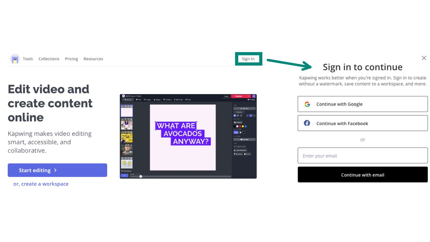Expand the dropdown arrow beside Publish
This screenshot has height=242, width=430.
[249, 96]
